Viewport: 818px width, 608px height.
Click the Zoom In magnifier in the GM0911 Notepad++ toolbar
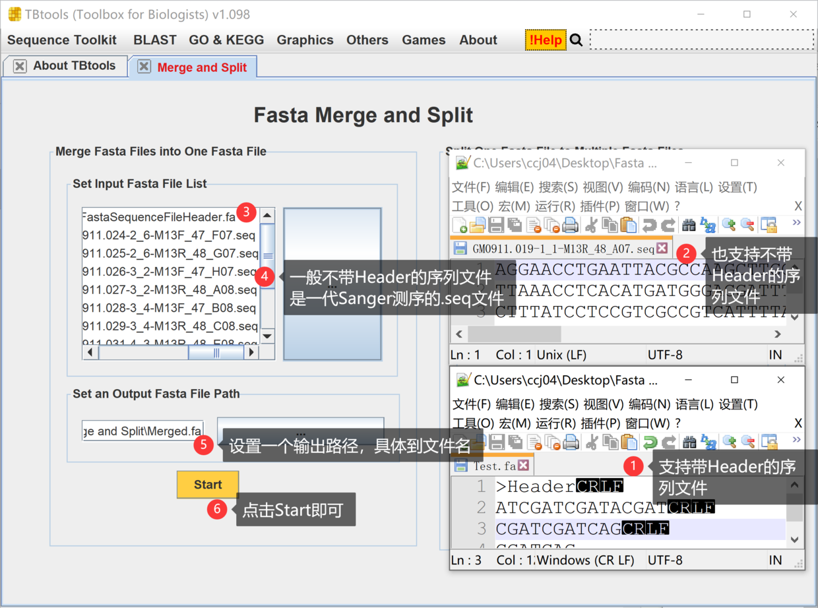(x=729, y=225)
